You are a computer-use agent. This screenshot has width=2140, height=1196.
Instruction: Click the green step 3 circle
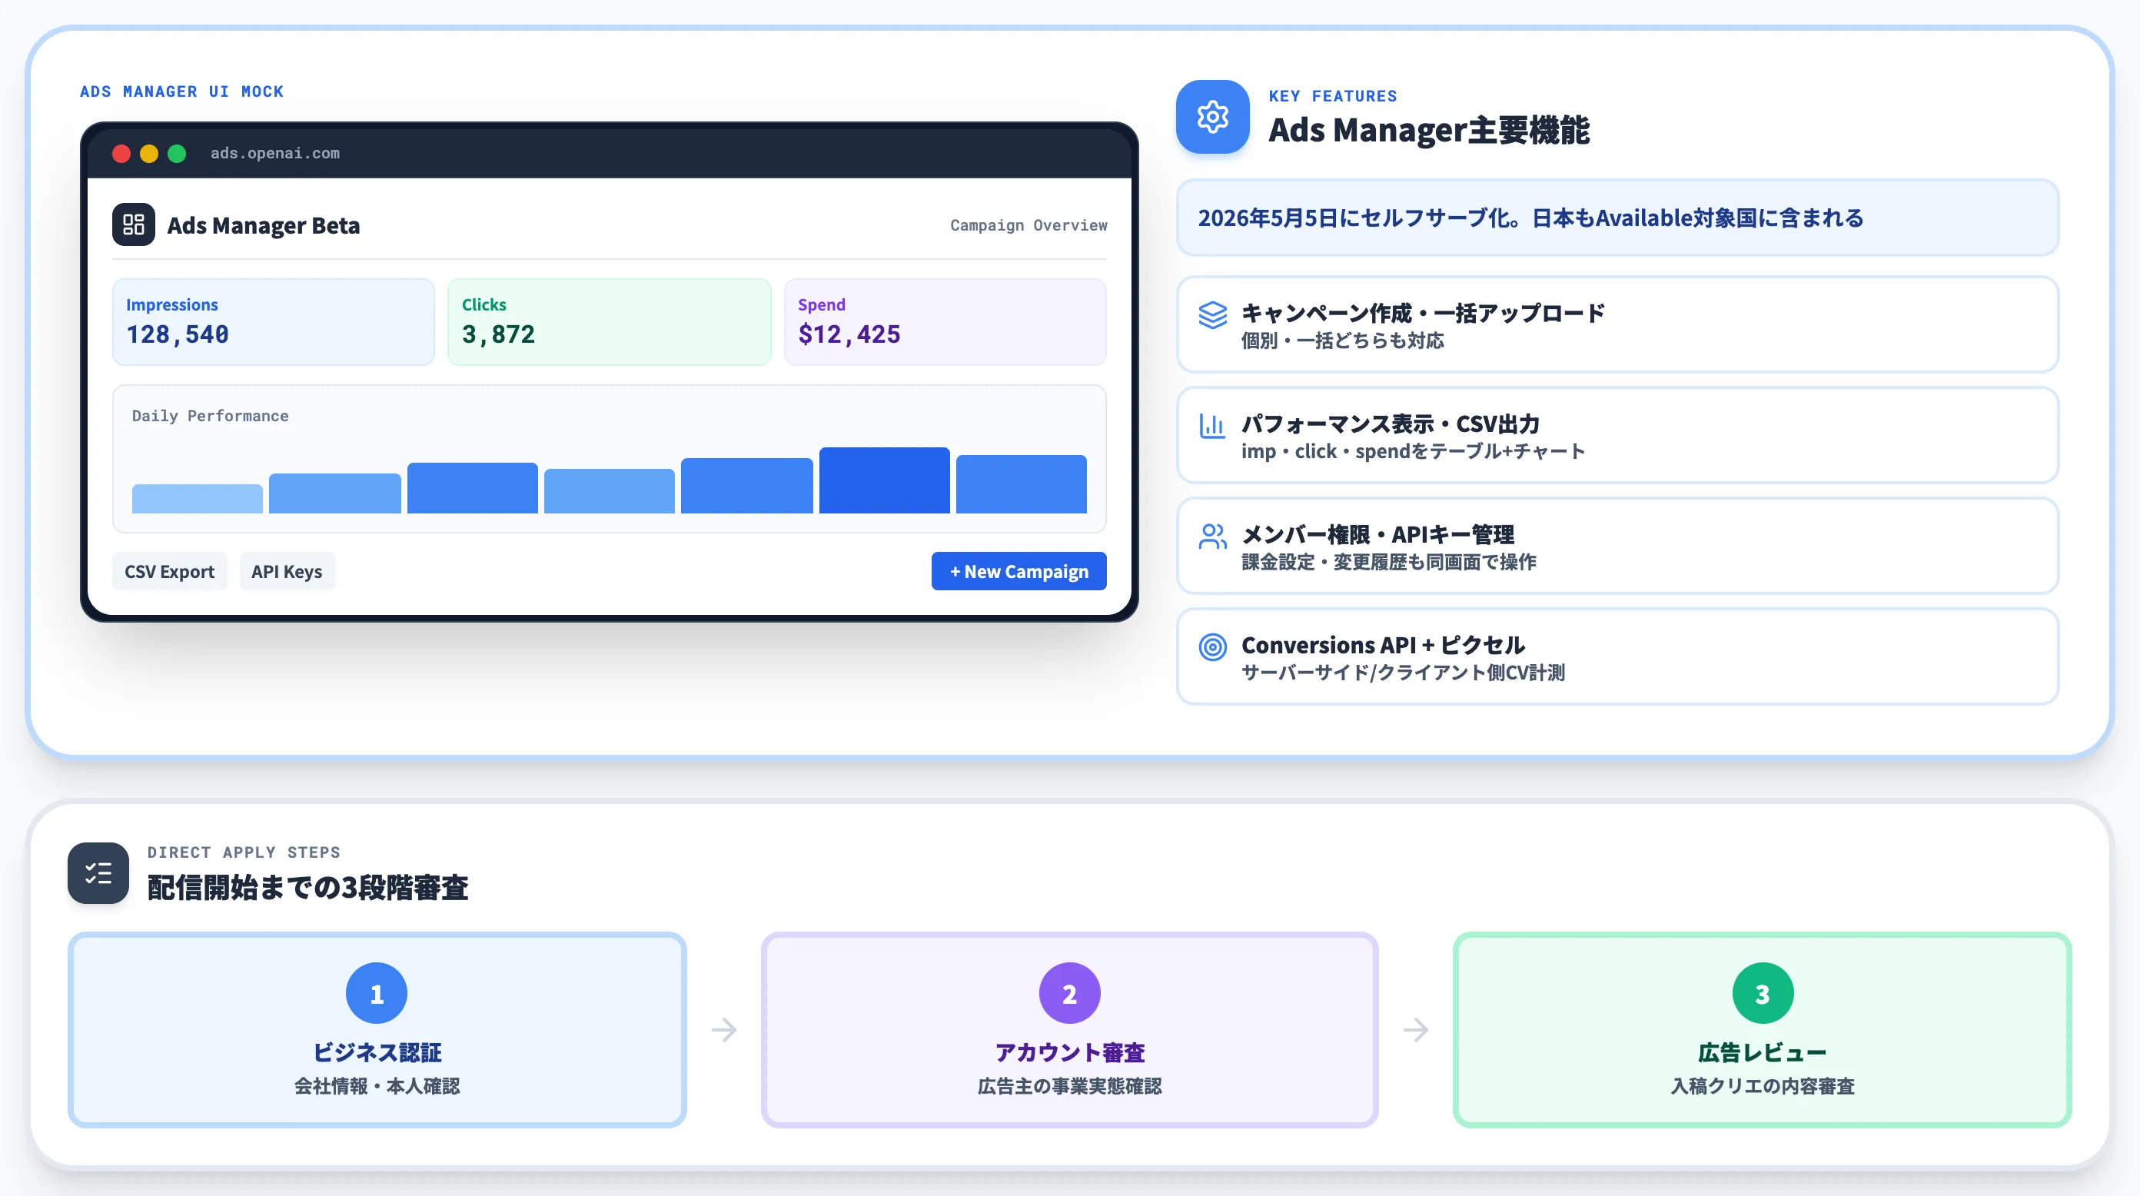(1762, 993)
